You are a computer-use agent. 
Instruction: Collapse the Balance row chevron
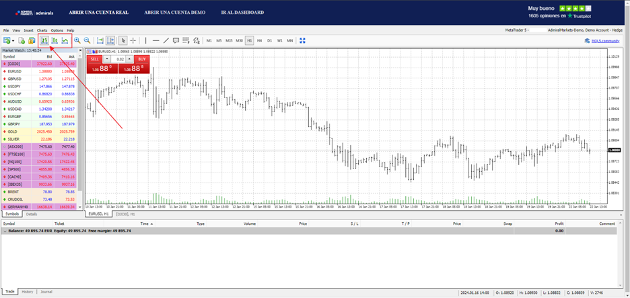tap(5, 231)
